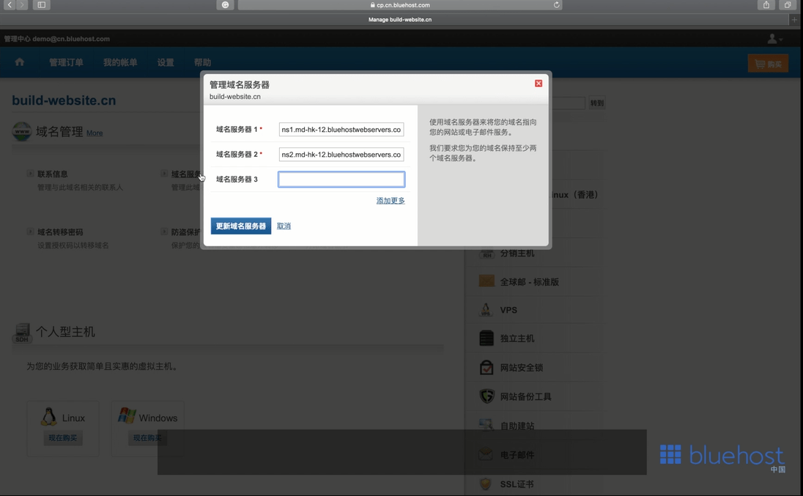Viewport: 803px width, 496px height.
Task: Click the 域名服务器 2 input field
Action: pos(341,154)
